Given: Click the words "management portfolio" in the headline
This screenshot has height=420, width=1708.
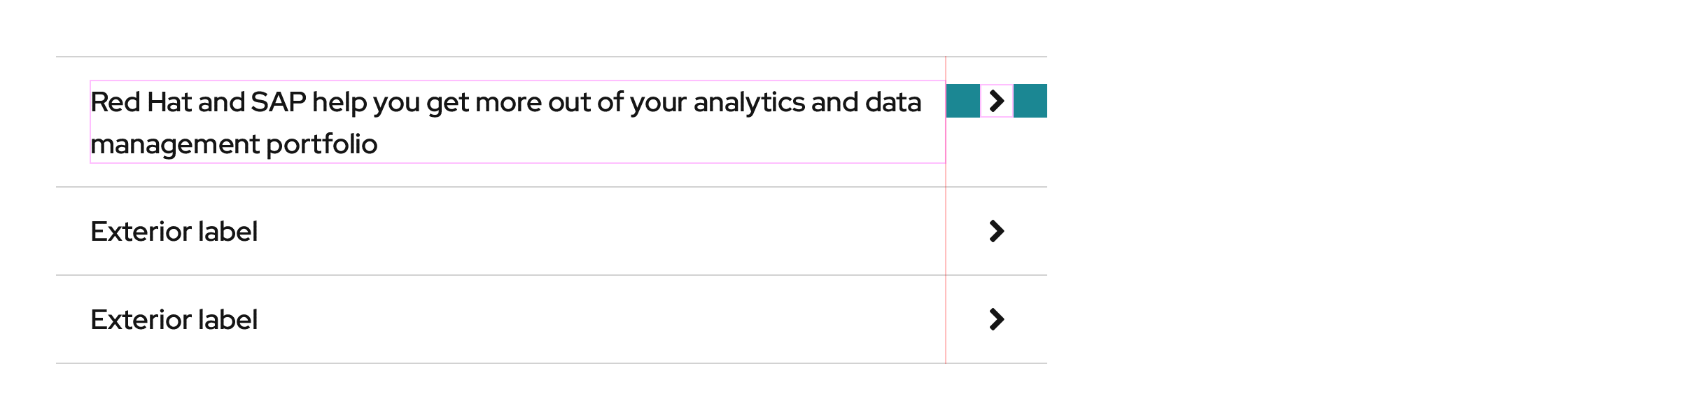Looking at the screenshot, I should coord(234,145).
